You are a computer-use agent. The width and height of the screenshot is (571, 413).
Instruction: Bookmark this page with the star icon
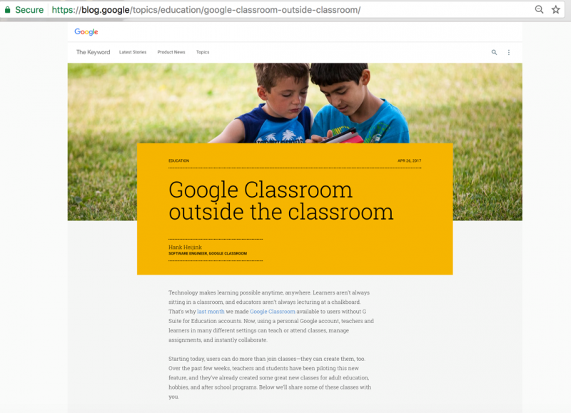556,10
